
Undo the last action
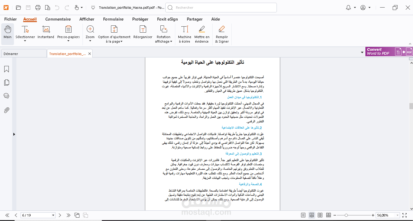57,8
